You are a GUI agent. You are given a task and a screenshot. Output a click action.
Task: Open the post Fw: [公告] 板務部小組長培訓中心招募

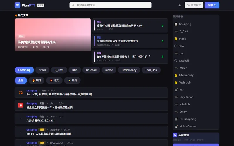coord(91,93)
